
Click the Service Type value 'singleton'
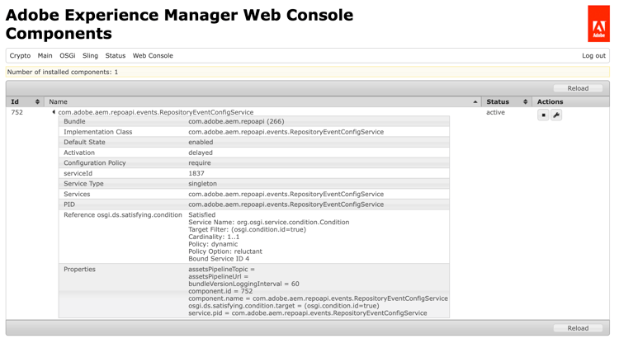pos(202,184)
